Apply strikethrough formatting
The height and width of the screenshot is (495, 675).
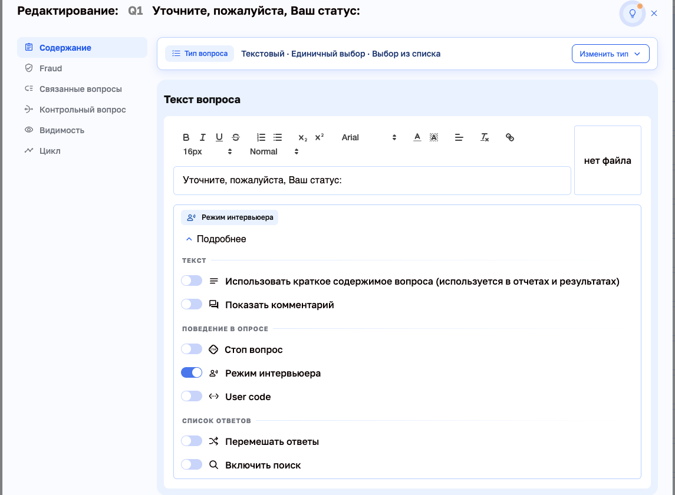pyautogui.click(x=236, y=137)
